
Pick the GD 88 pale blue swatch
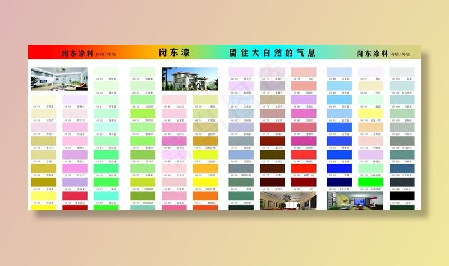pyautogui.click(x=340, y=72)
